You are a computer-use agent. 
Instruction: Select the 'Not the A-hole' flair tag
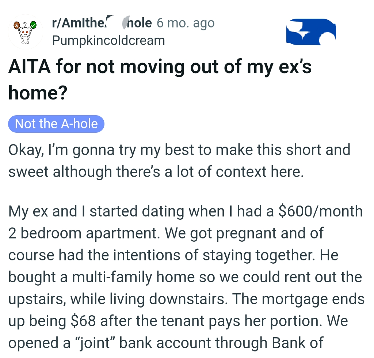[x=56, y=124]
